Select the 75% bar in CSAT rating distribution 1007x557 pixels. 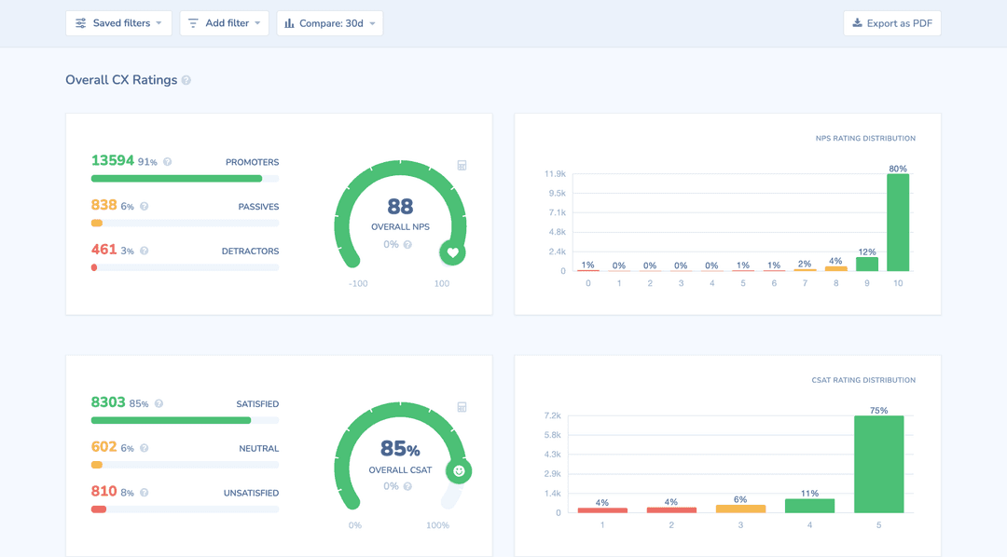pos(878,466)
